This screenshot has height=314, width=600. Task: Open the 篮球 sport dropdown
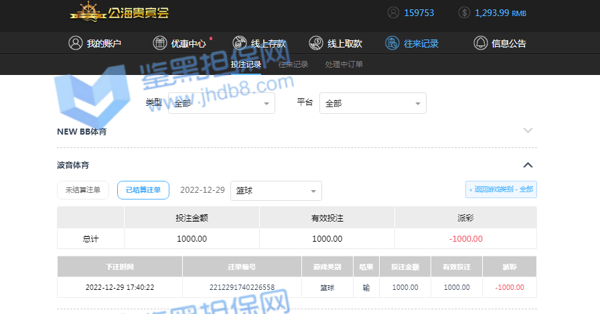click(x=275, y=191)
